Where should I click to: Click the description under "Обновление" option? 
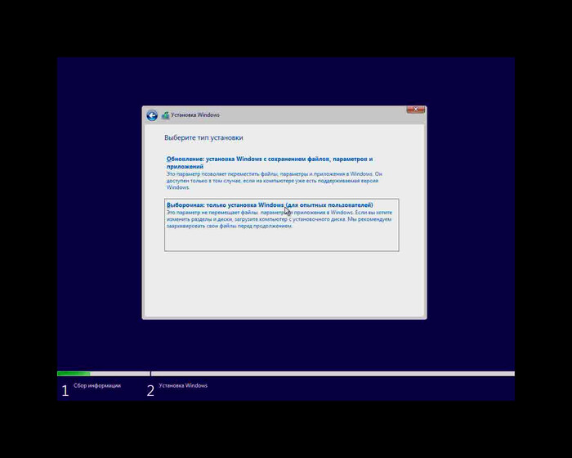click(269, 181)
